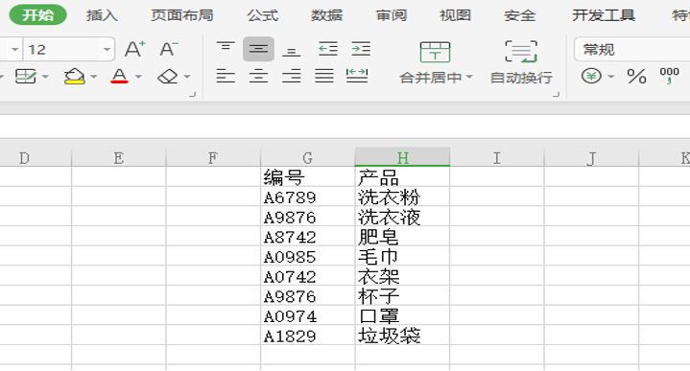
Task: Apply the red font color
Action: 119,76
